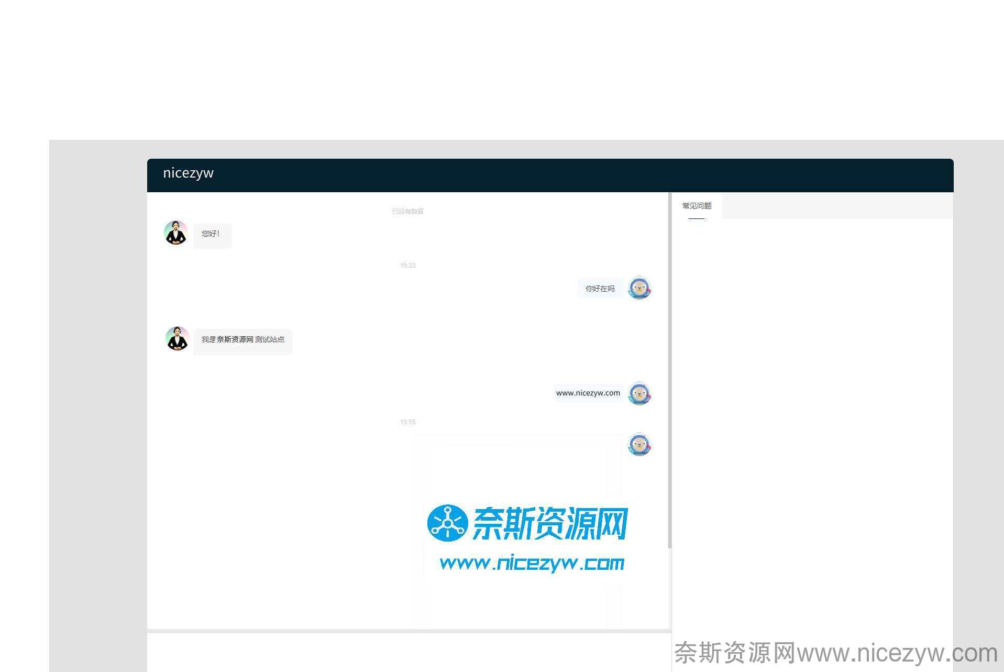
Task: Click the 已没有数据 notice
Action: pyautogui.click(x=408, y=211)
